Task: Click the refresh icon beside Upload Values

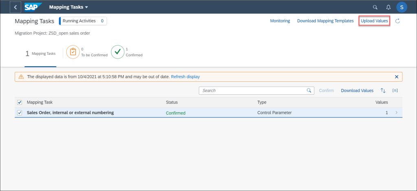Action: (397, 21)
